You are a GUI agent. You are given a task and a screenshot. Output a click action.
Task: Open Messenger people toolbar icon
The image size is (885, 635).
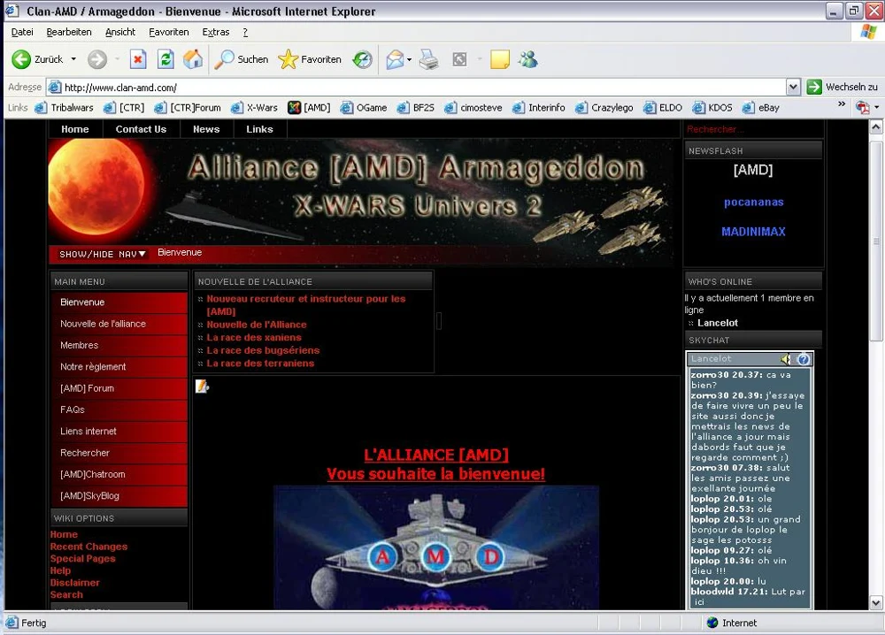pos(528,59)
